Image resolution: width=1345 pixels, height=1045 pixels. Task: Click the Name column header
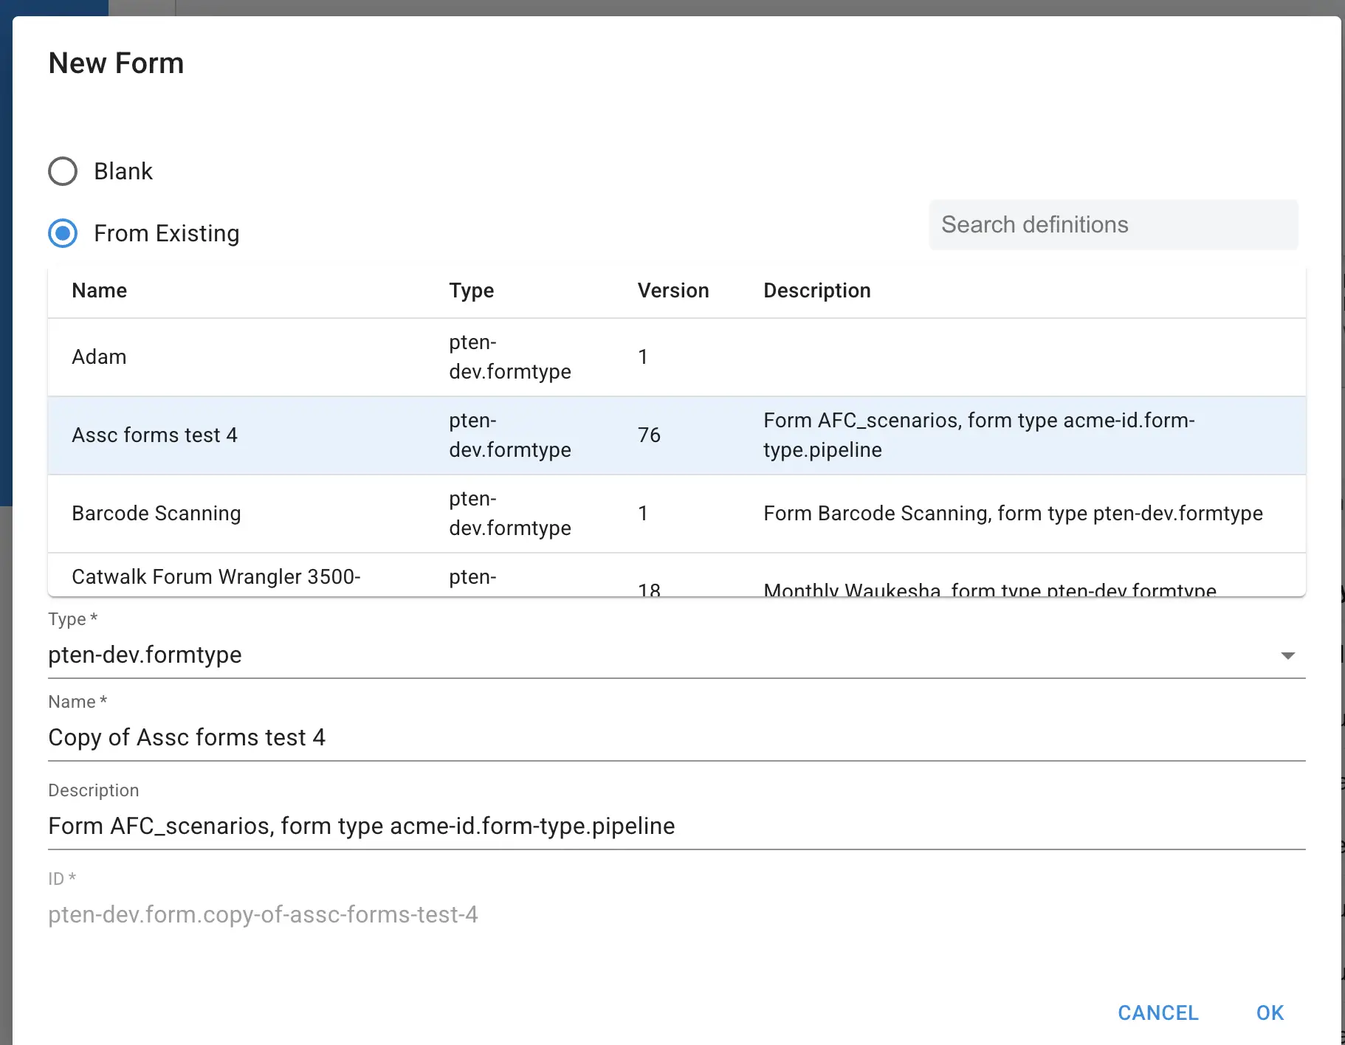[x=99, y=291]
